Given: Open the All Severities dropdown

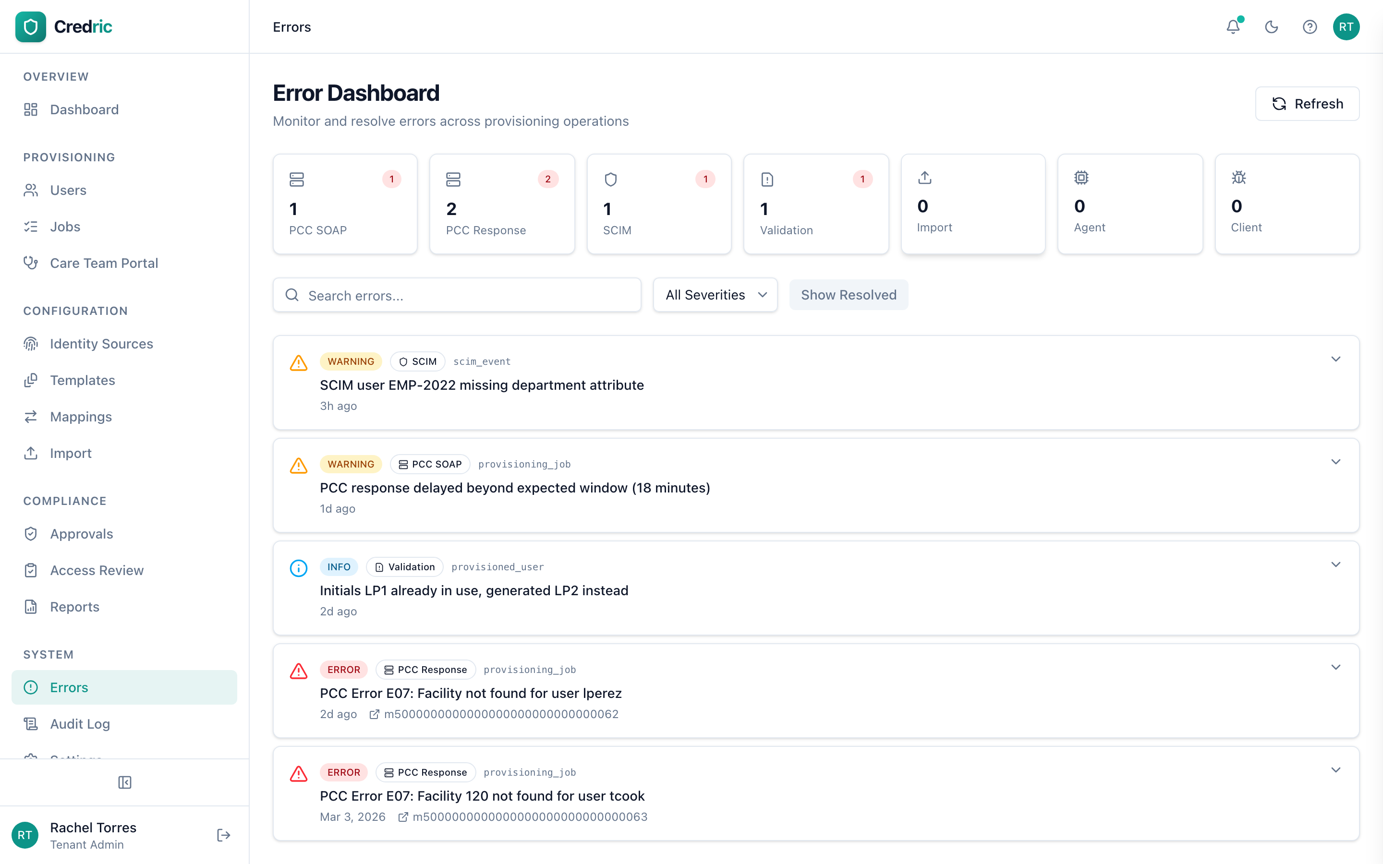Looking at the screenshot, I should tap(715, 294).
